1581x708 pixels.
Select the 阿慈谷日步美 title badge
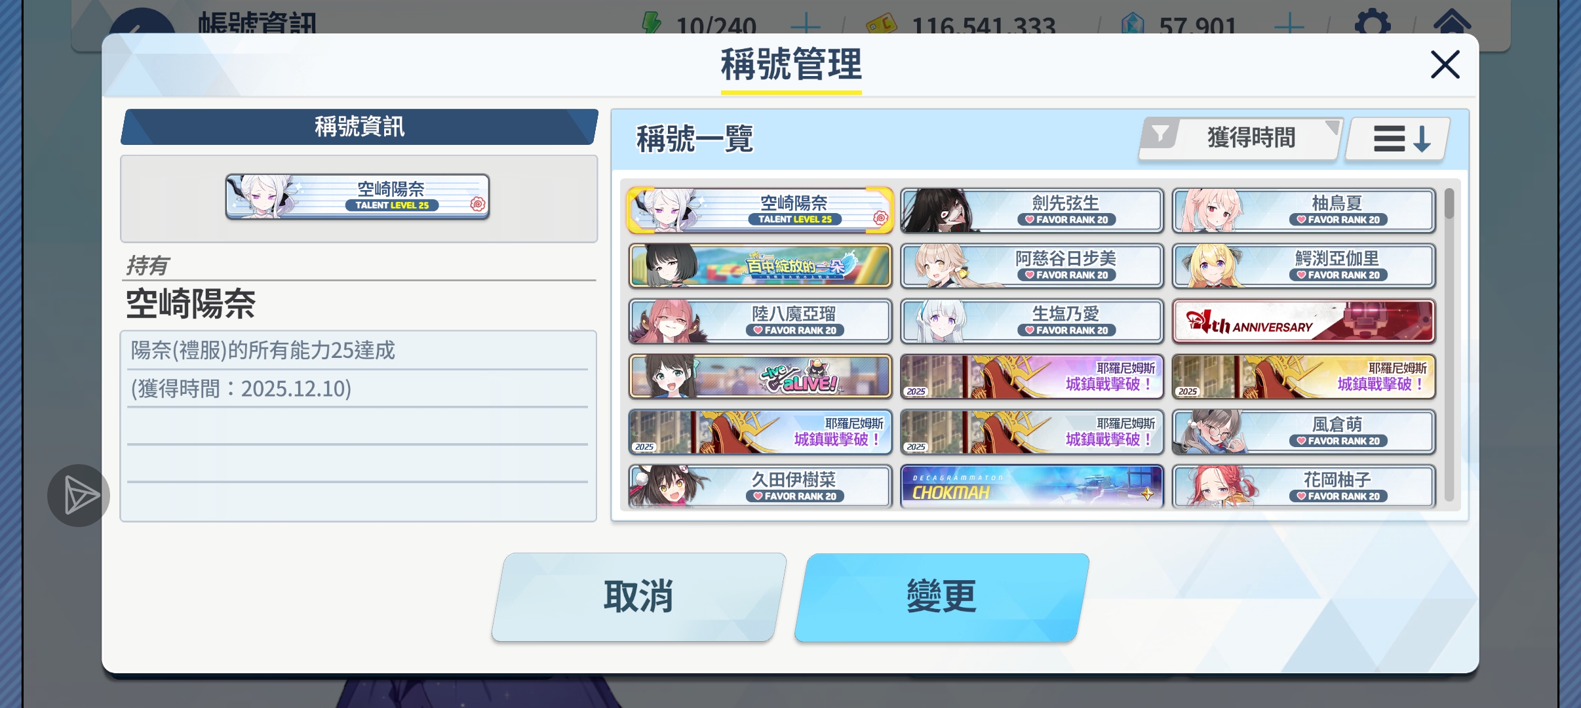(1032, 265)
